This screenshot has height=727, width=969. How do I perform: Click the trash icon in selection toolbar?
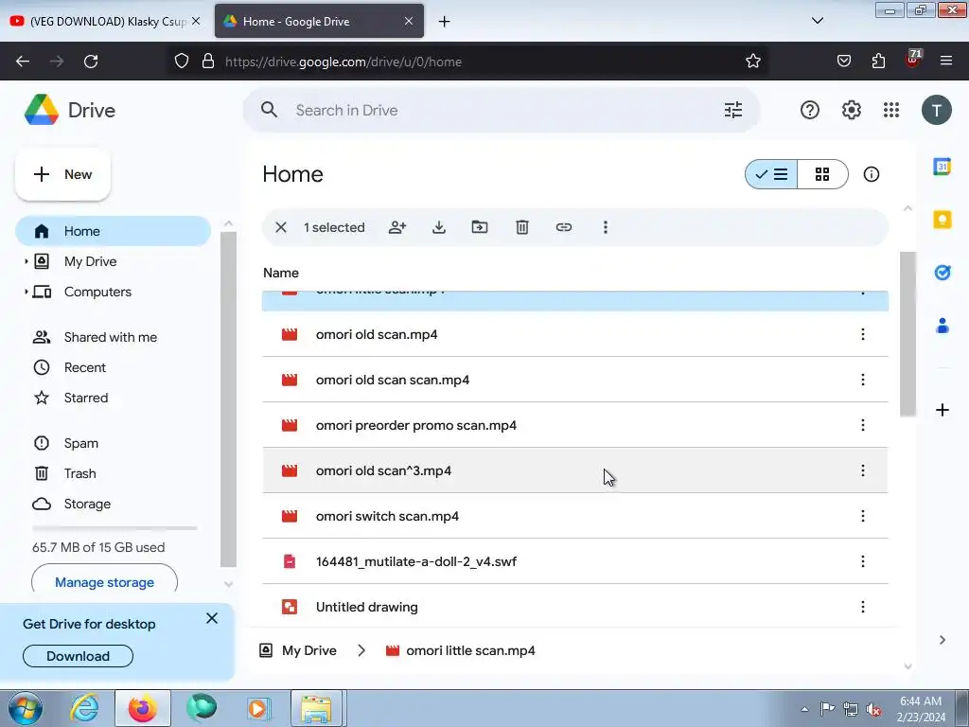click(x=522, y=227)
